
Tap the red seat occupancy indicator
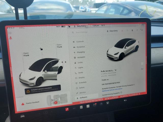tap(56, 103)
